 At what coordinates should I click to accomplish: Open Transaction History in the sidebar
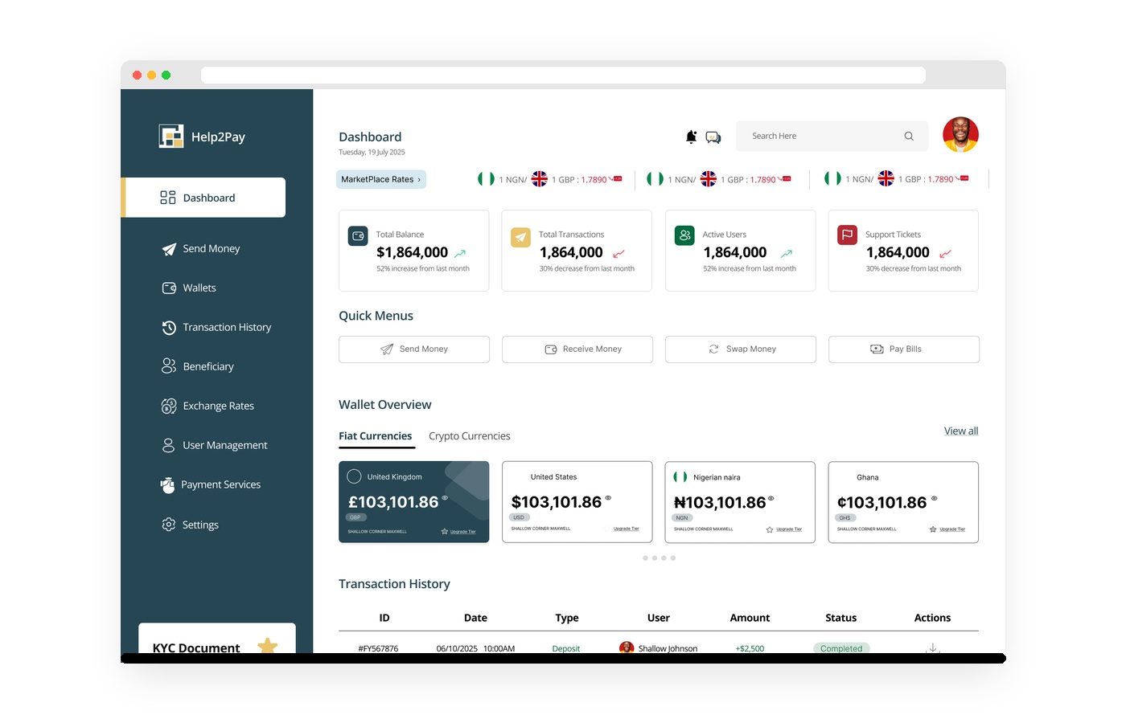[216, 327]
